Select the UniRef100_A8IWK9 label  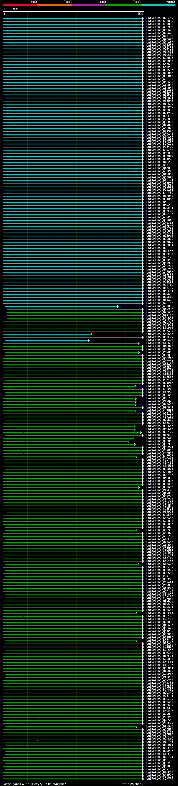click(x=159, y=306)
